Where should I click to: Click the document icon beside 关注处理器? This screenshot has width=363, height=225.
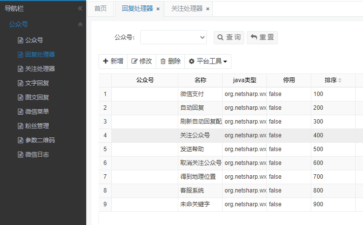[20, 69]
